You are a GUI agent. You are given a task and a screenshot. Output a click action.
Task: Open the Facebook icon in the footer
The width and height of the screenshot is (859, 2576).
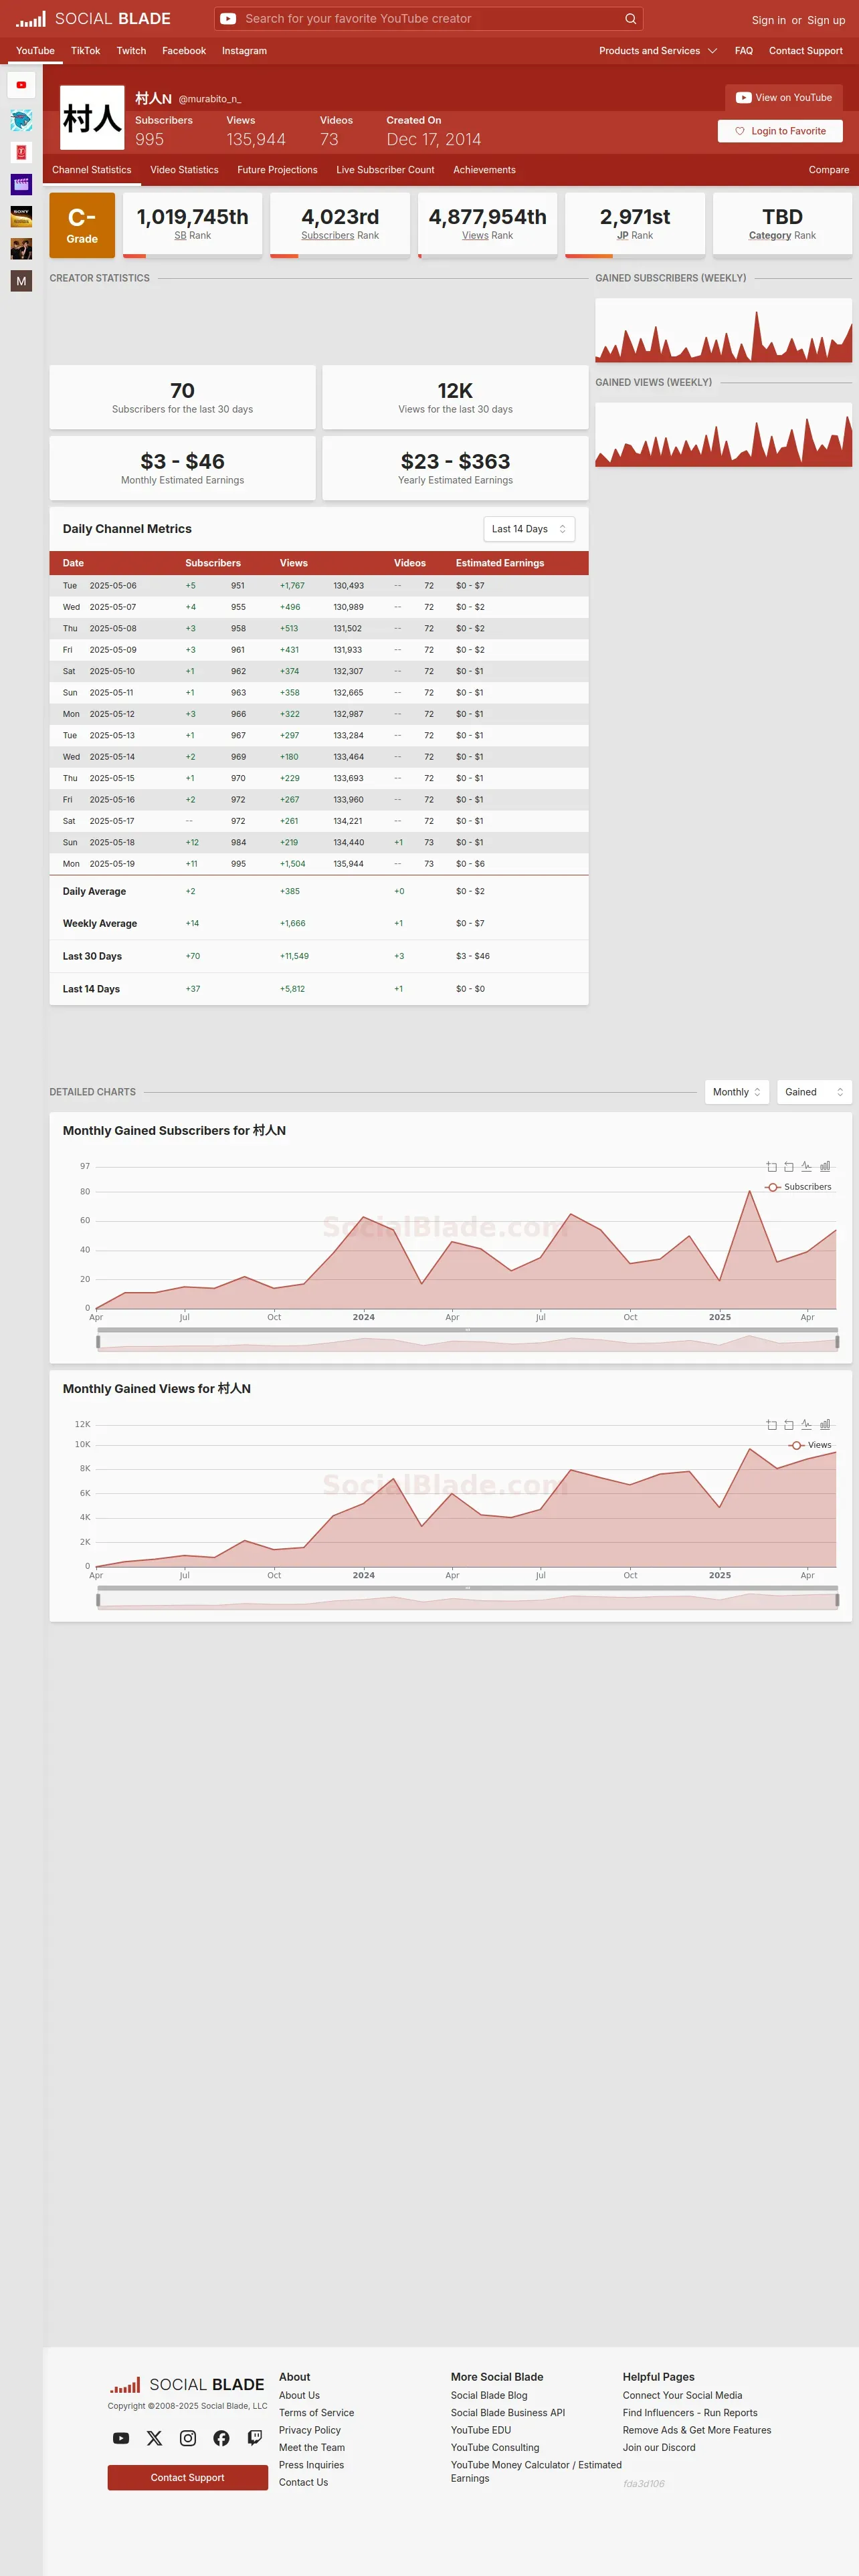click(x=221, y=2438)
